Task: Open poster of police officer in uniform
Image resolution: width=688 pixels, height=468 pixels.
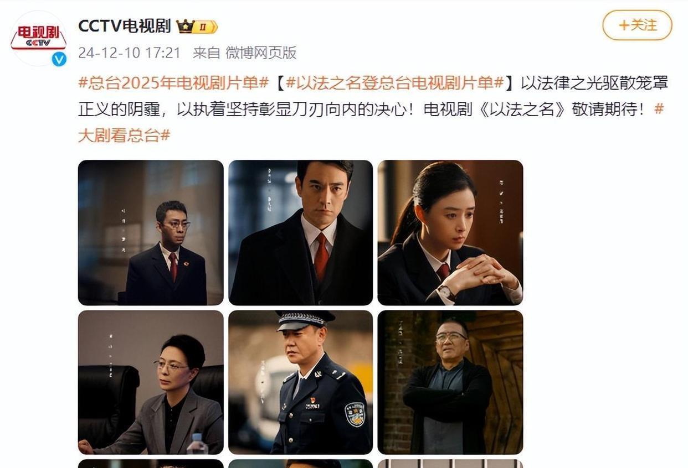Action: tap(301, 382)
